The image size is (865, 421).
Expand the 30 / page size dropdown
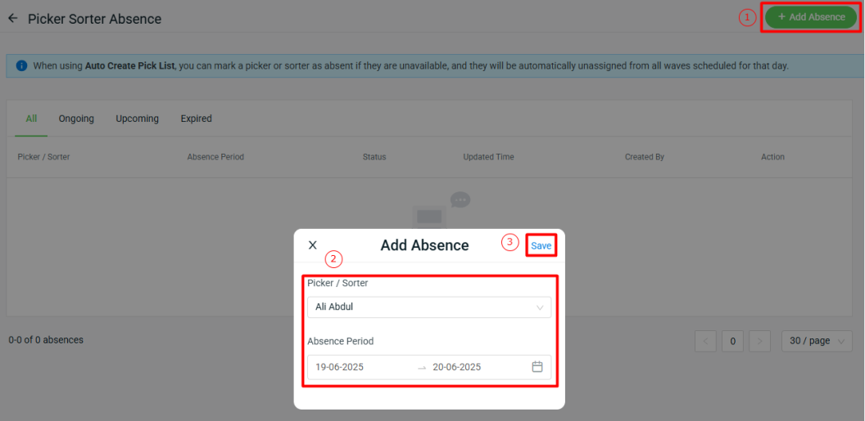(817, 341)
